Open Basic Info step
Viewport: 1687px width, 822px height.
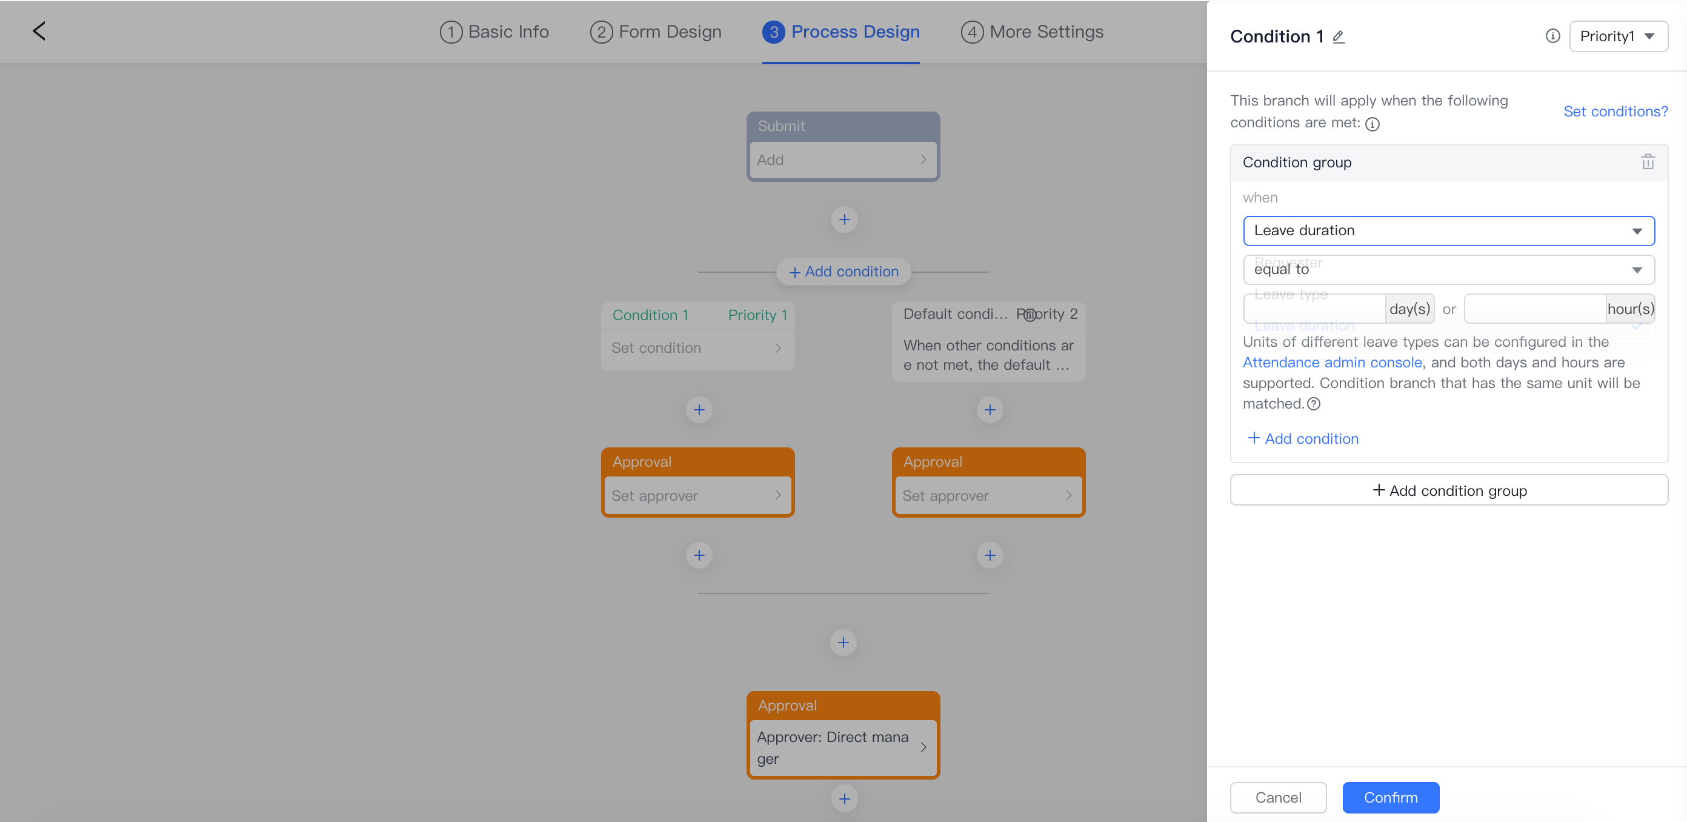[494, 32]
